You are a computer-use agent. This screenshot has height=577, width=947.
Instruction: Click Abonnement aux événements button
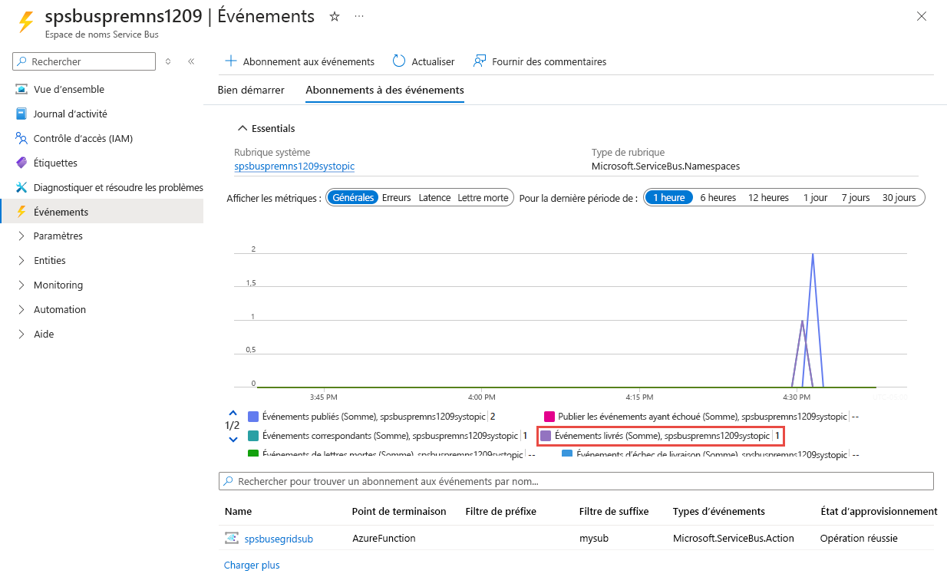click(x=299, y=61)
